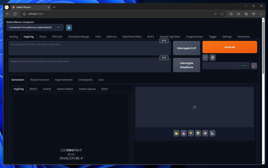Click the arrow read-prompt icon under Generate
Image resolution: width=268 pixels, height=168 pixels.
205,58
